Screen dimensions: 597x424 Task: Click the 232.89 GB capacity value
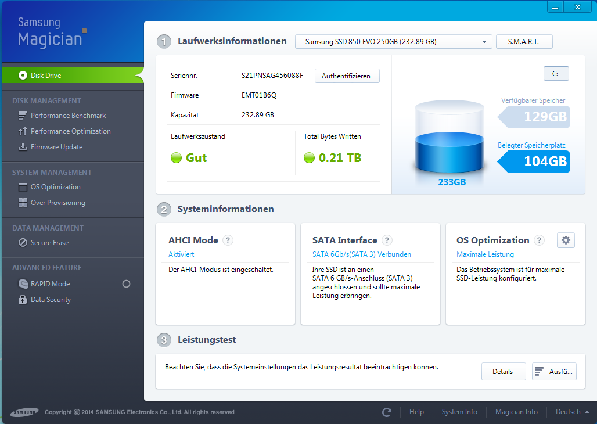pyautogui.click(x=258, y=115)
